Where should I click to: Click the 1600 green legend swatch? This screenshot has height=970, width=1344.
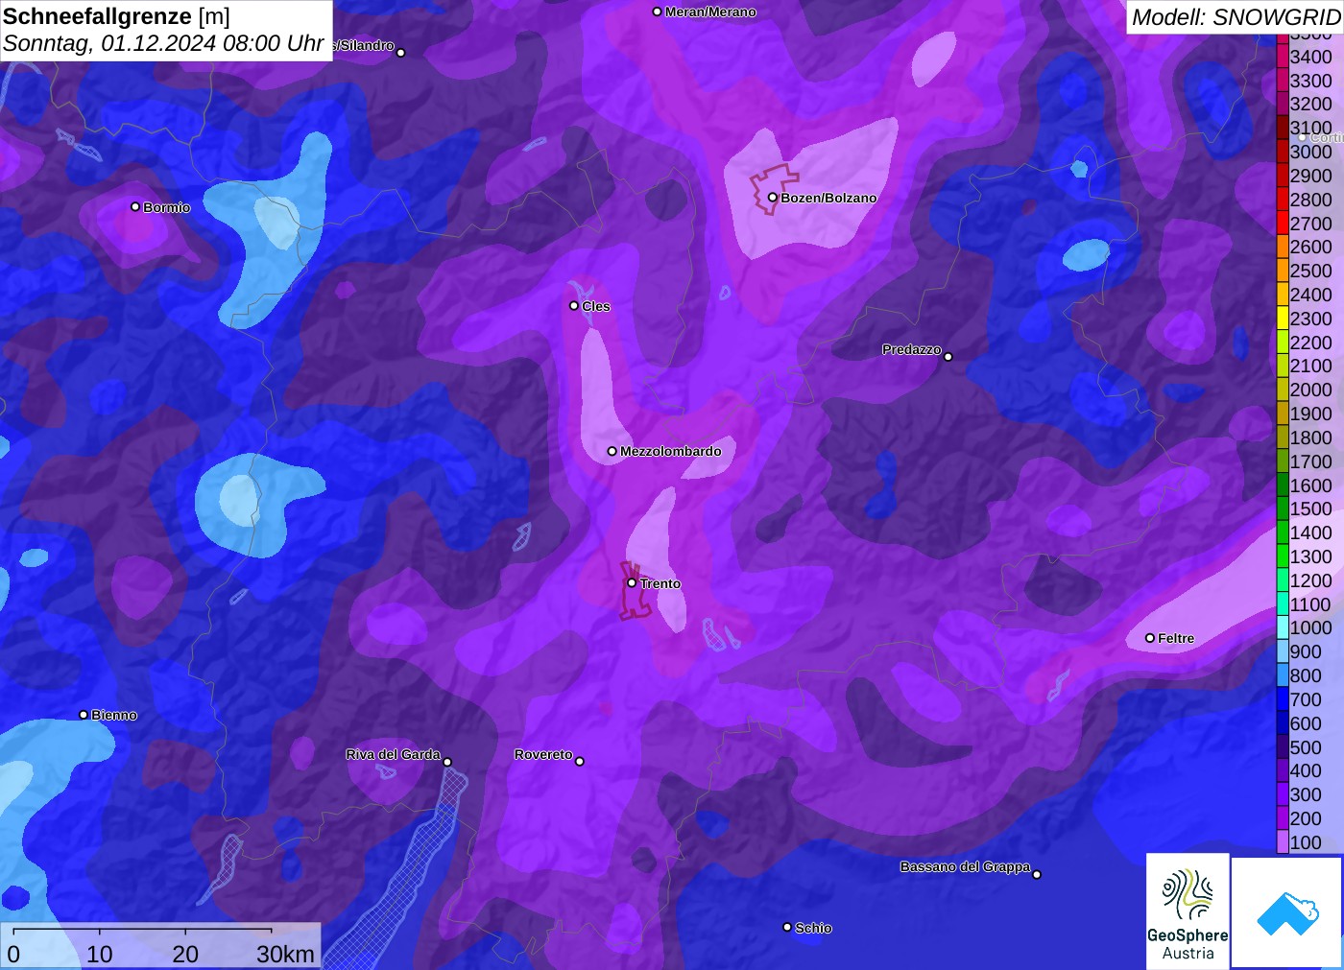(1283, 485)
